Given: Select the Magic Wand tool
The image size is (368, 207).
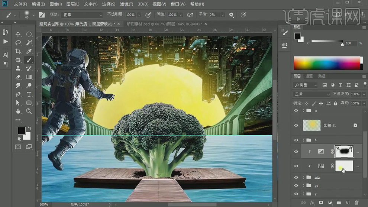Looking at the screenshot, I should (29, 43).
